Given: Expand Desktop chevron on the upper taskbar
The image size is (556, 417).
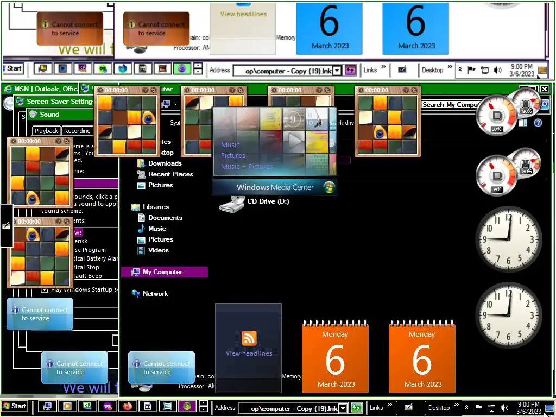Looking at the screenshot, I should click(450, 67).
